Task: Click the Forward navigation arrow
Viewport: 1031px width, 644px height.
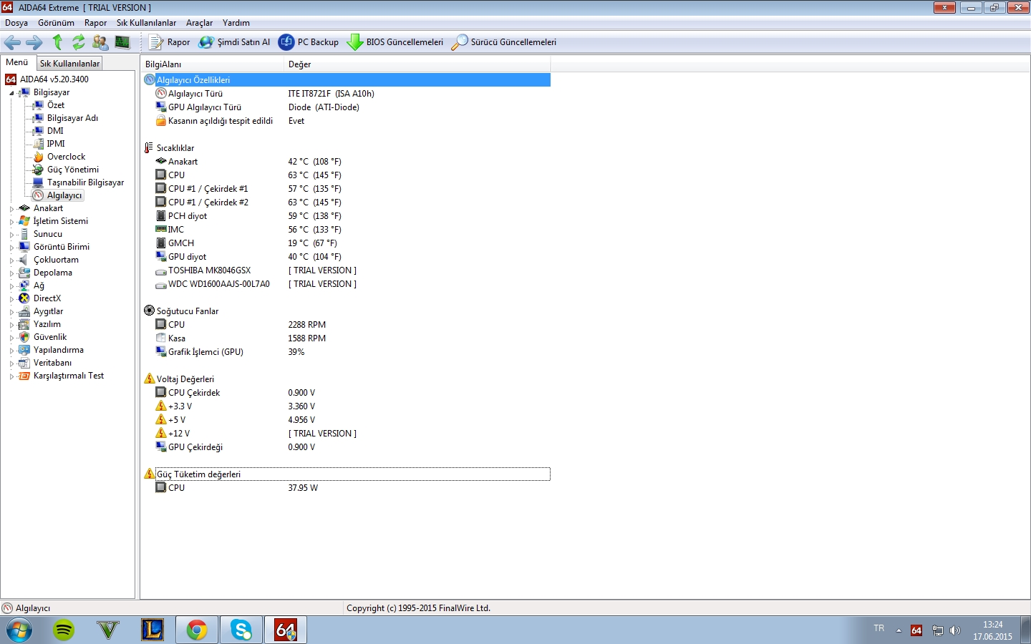Action: (x=34, y=42)
